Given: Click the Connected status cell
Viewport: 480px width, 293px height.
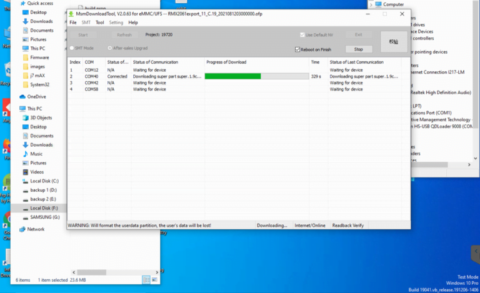Looking at the screenshot, I should 117,76.
